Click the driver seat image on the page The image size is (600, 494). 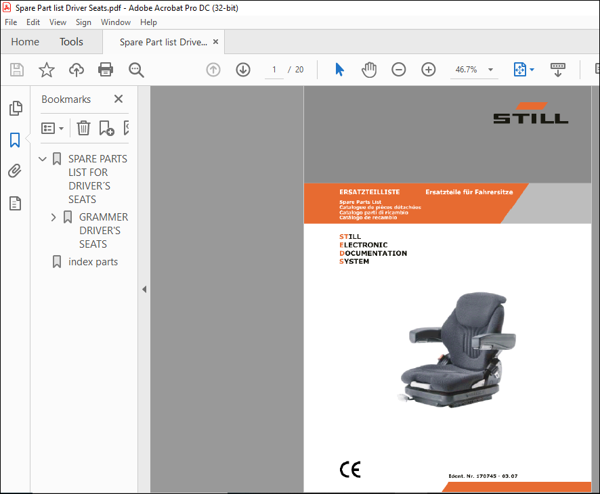[x=458, y=350]
